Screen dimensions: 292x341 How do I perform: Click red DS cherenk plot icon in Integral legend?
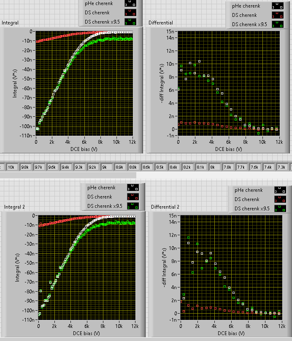point(130,13)
